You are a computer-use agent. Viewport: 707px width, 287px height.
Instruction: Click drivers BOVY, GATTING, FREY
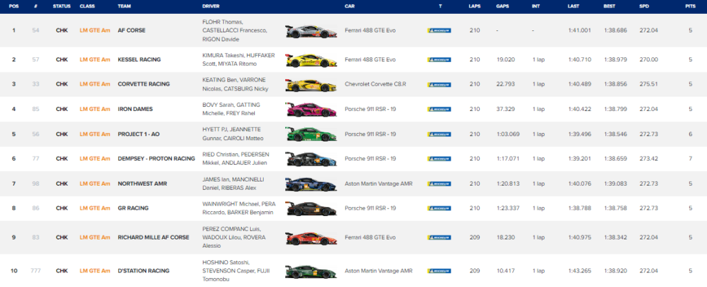coord(231,109)
